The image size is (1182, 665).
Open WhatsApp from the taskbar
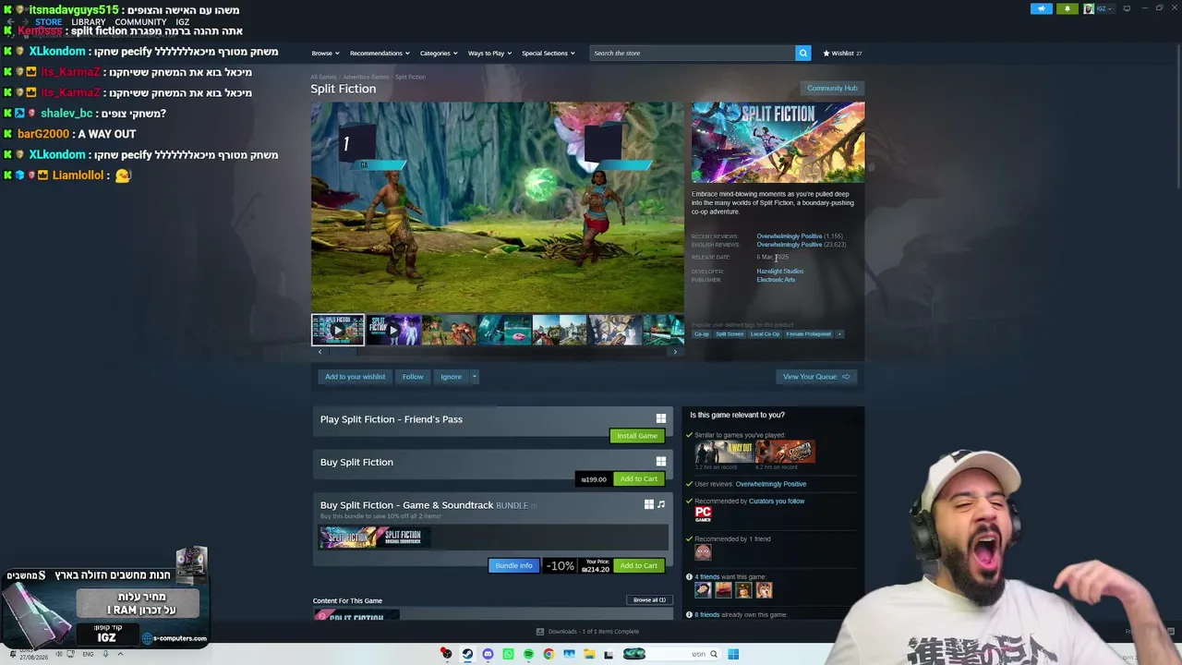click(508, 654)
